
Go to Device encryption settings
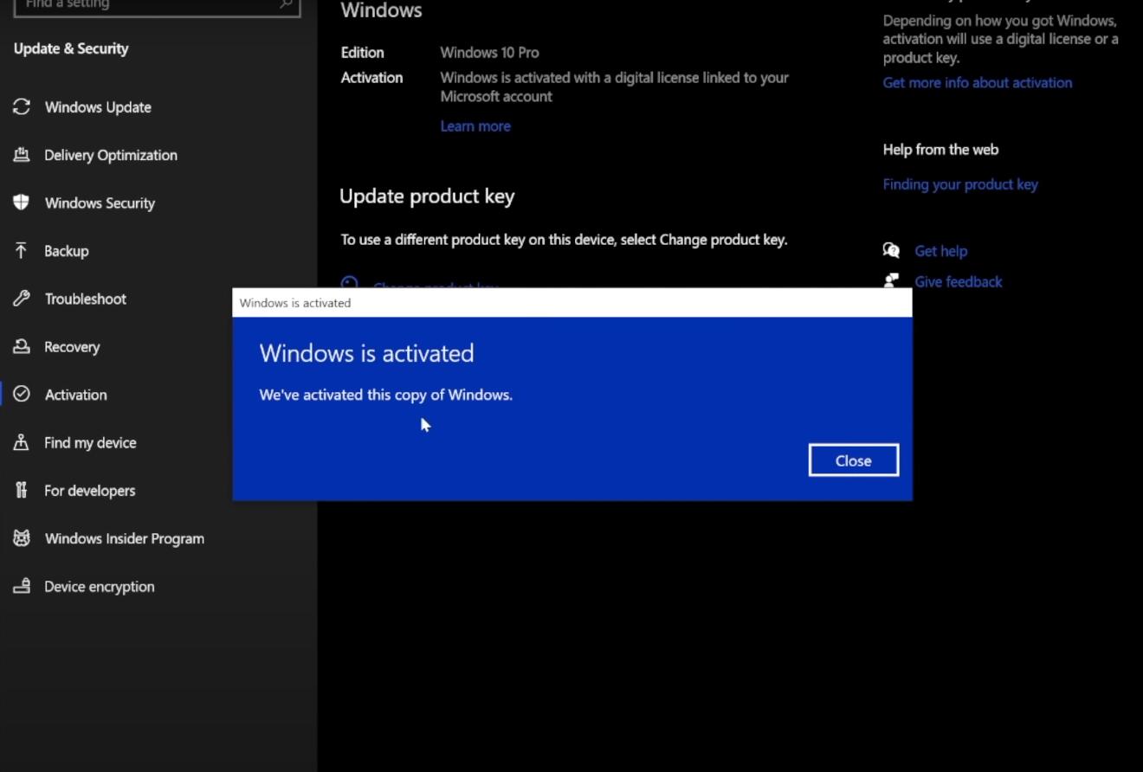[100, 587]
